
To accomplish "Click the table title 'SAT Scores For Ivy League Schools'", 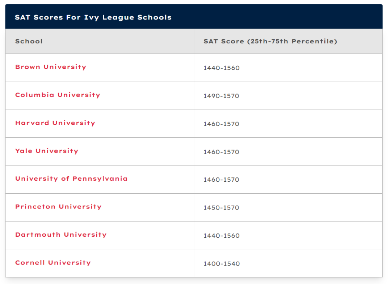I will click(x=93, y=17).
